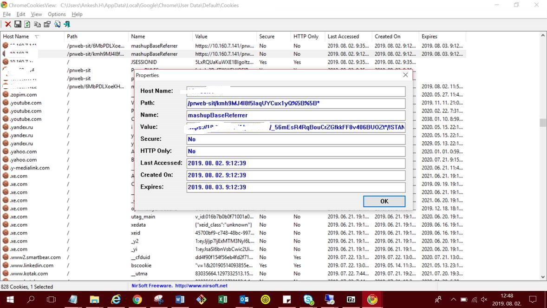Click the utag_main cookie name cell

click(143, 216)
